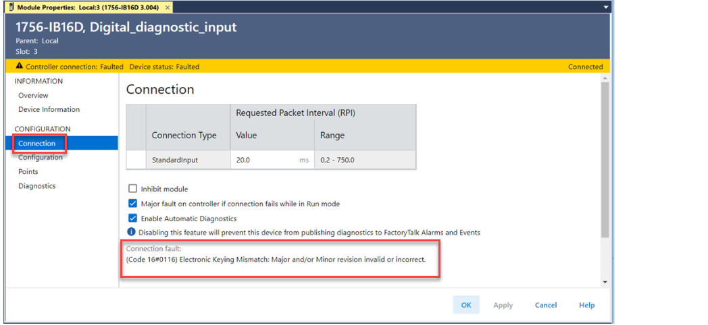Click the Range column header
Viewport: 708px width, 325px height.
(x=332, y=136)
